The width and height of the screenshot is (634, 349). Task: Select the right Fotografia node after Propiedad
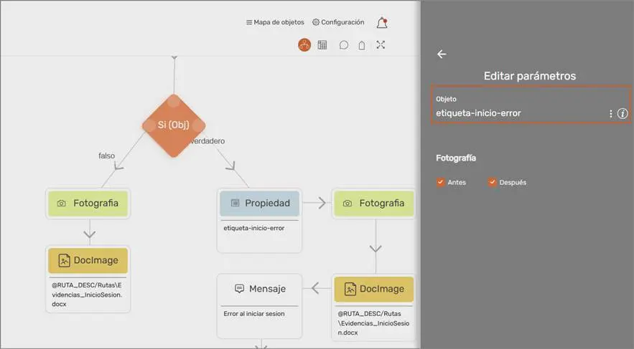[373, 204]
